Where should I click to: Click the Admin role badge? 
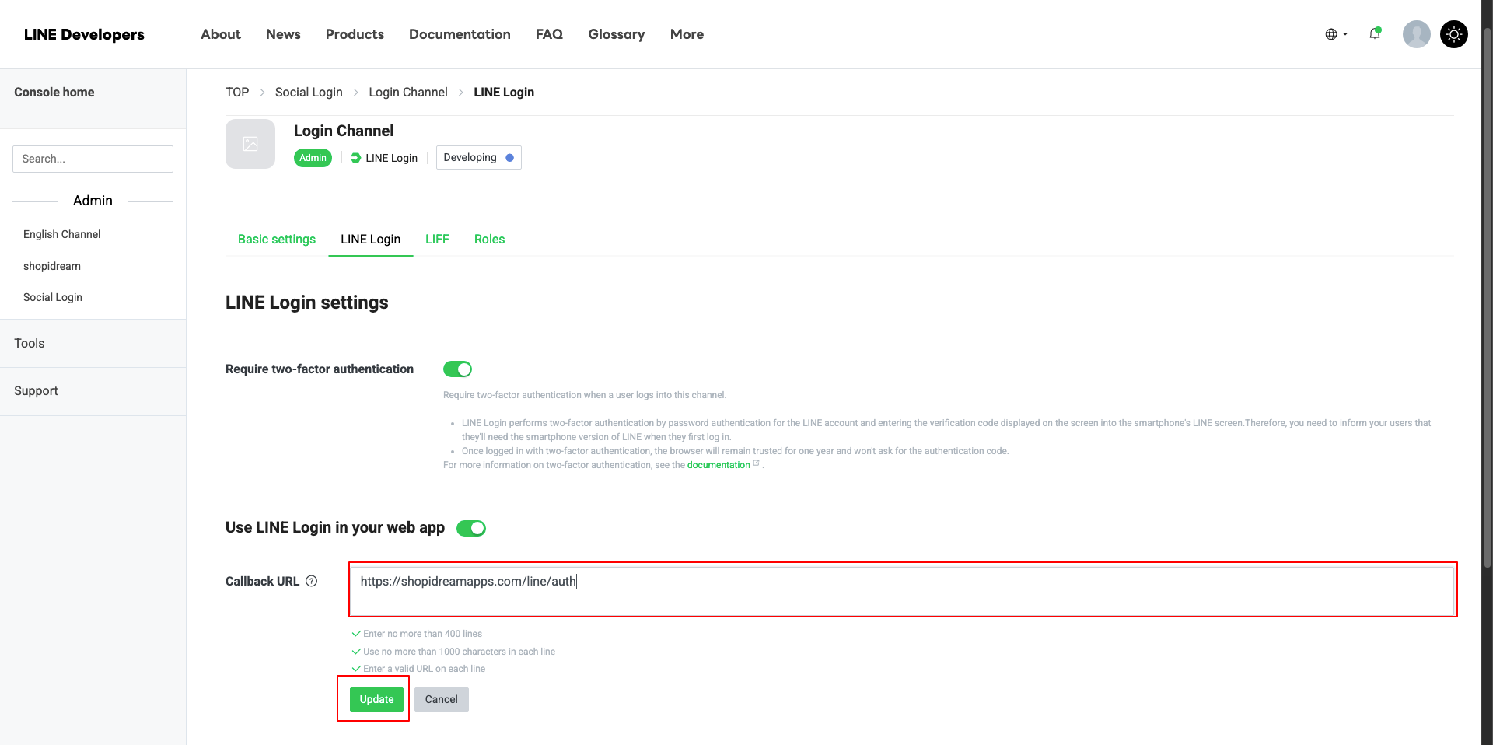[x=313, y=158]
